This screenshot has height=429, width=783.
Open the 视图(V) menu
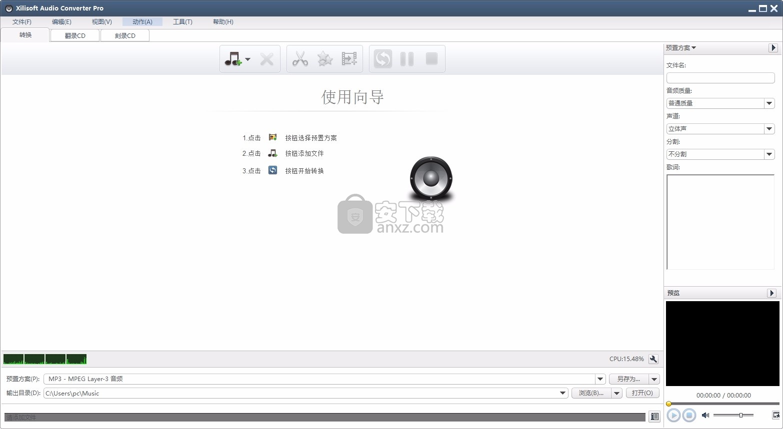click(101, 22)
